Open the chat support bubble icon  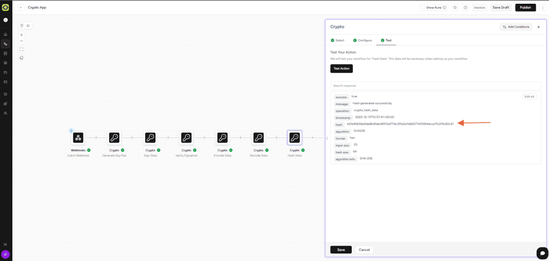542,252
